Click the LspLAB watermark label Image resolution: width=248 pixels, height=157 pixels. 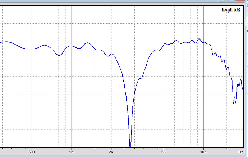coord(231,10)
